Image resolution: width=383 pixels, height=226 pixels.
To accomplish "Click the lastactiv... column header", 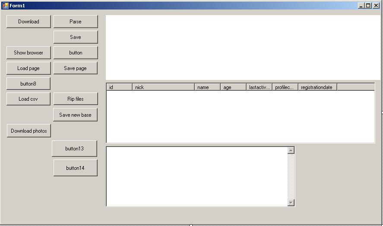I will pos(260,87).
